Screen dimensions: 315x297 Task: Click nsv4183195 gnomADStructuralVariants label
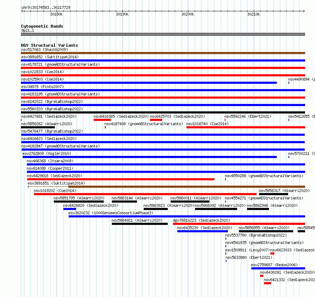(x=61, y=94)
